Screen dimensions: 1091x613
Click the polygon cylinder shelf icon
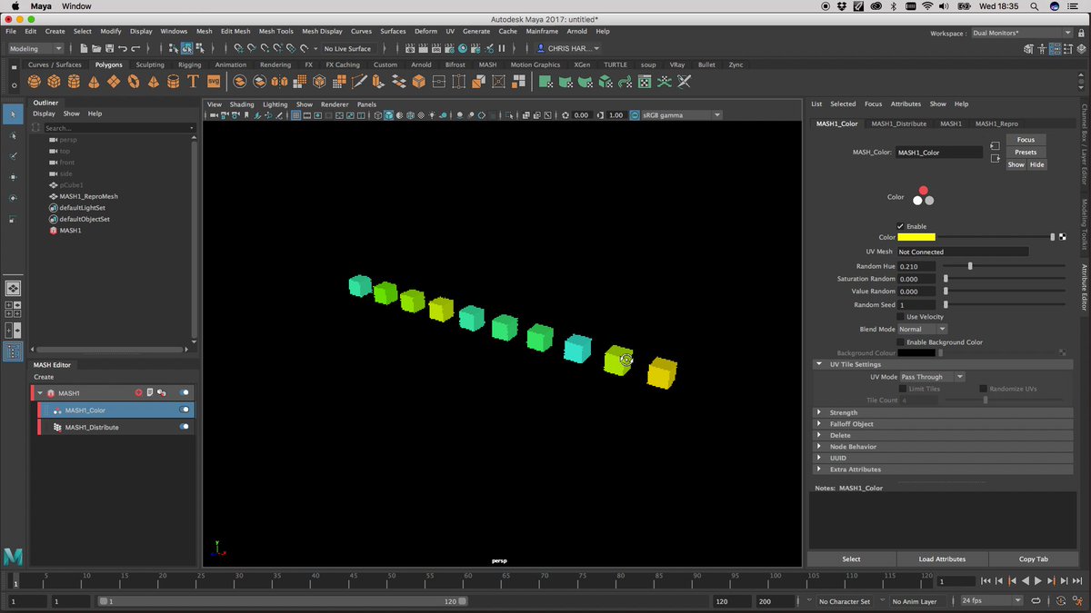click(74, 82)
